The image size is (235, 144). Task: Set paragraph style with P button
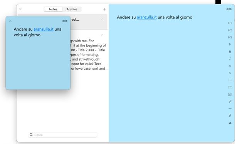tap(230, 44)
